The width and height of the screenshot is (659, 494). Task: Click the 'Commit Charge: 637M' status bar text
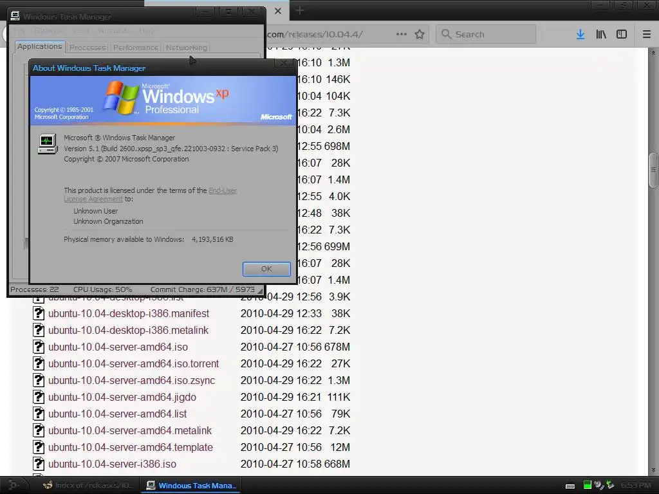tap(189, 289)
